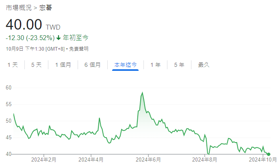Click the 2024年8月 axis label
The width and height of the screenshot is (280, 166).
click(205, 160)
